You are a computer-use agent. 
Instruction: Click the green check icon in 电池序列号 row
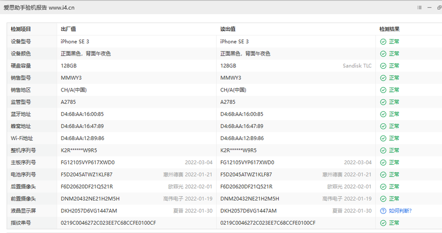coord(383,175)
